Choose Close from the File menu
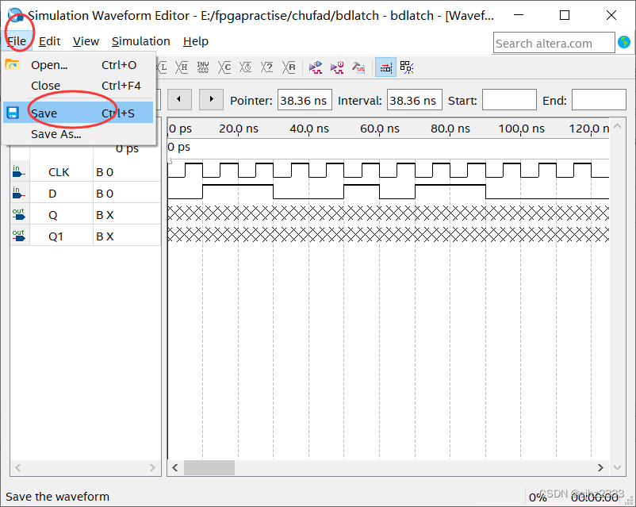The height and width of the screenshot is (507, 636). 79,86
